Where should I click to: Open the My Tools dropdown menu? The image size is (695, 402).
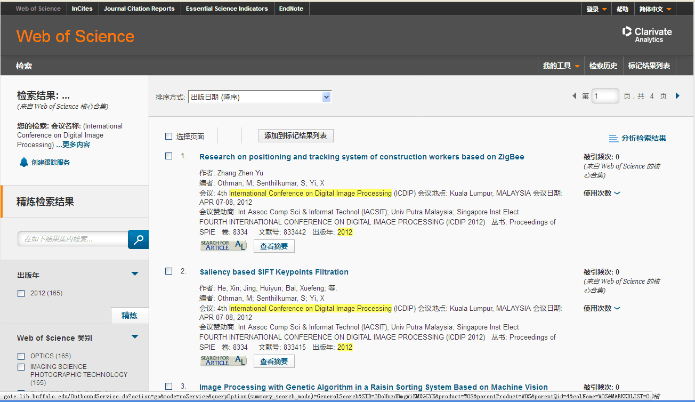[x=561, y=66]
